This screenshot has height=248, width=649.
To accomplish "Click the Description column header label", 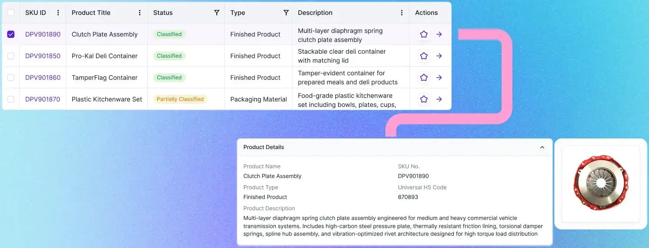I will pyautogui.click(x=315, y=13).
